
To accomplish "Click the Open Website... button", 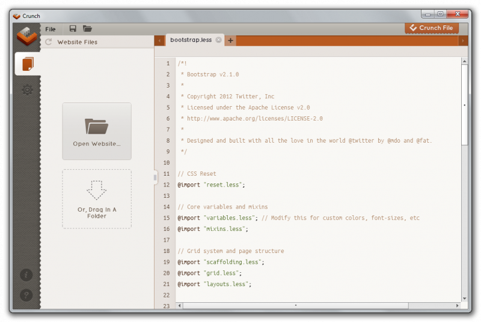I will tap(97, 131).
